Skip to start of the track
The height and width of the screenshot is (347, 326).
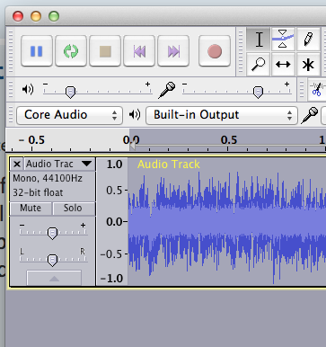point(139,51)
